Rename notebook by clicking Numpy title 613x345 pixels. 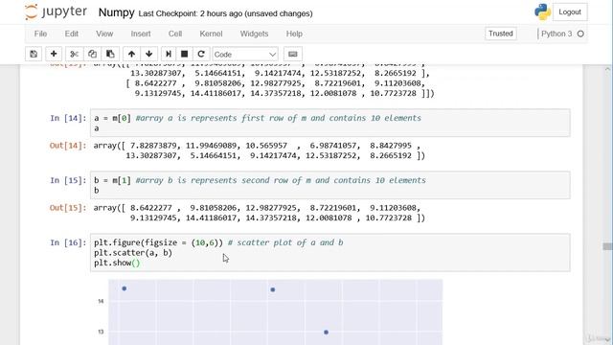point(116,12)
